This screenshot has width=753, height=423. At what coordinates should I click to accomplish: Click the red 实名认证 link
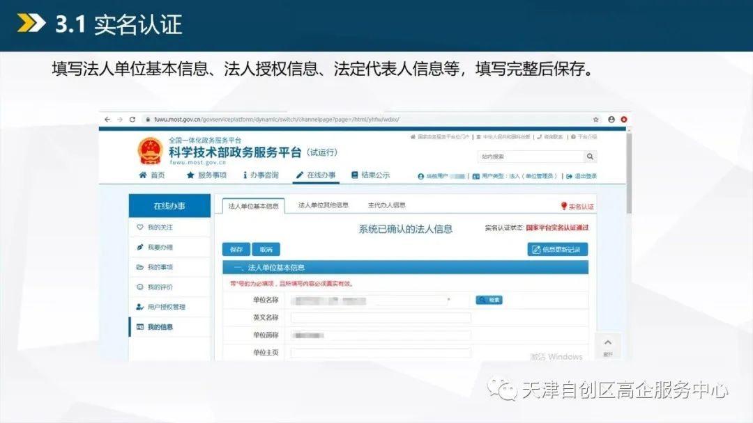coord(577,207)
